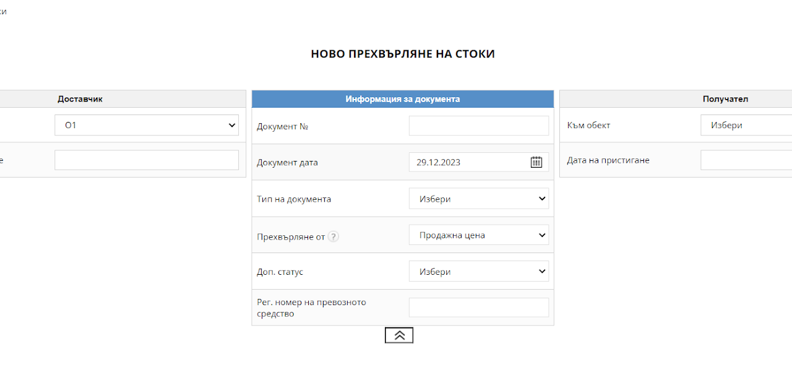Screen dimensions: 792x367
Task: Show help tooltip next to Прехвърляне от
Action: (334, 236)
